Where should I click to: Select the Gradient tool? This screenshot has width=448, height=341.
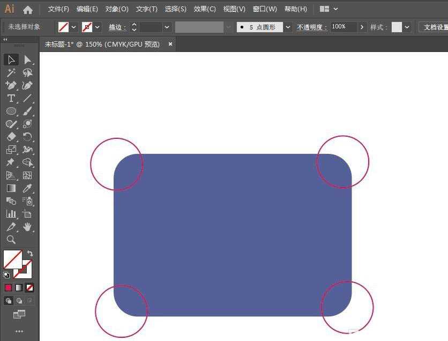coord(11,188)
